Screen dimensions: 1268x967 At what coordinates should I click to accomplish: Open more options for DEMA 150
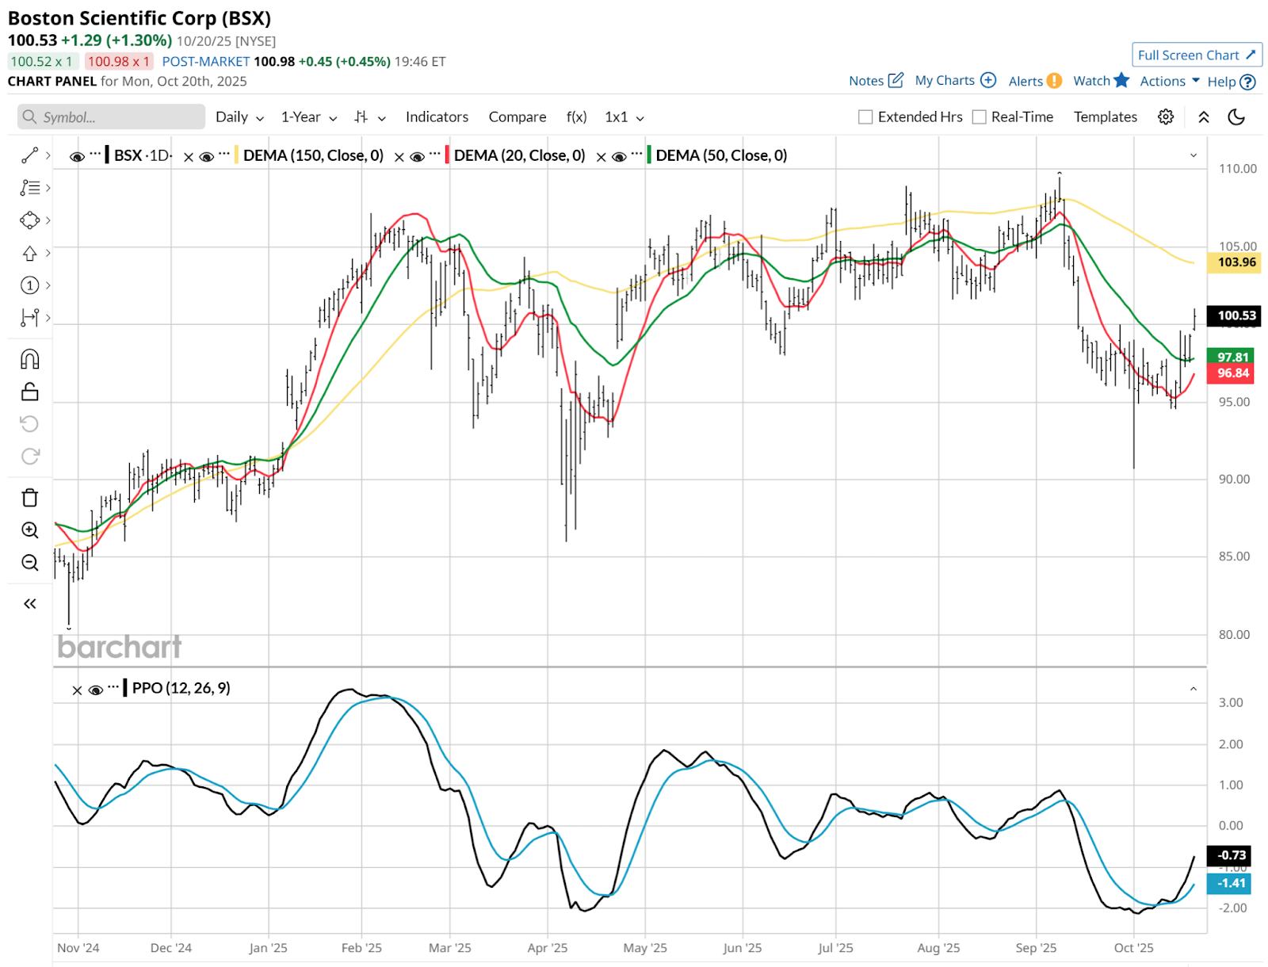click(x=224, y=153)
